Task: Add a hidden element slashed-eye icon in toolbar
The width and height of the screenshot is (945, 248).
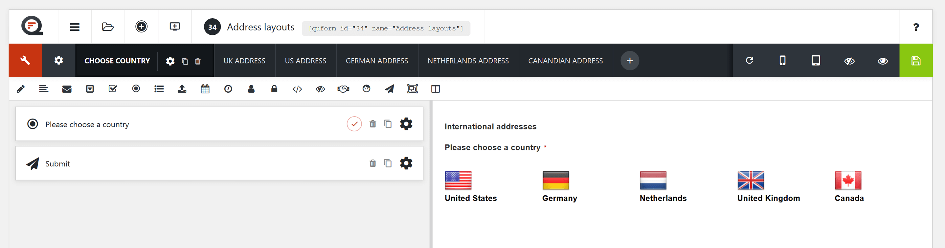Action: coord(320,89)
